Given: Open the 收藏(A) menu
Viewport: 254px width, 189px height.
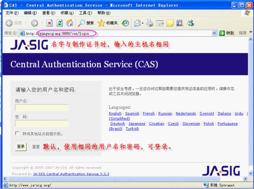Looking at the screenshot, I should (67, 13).
